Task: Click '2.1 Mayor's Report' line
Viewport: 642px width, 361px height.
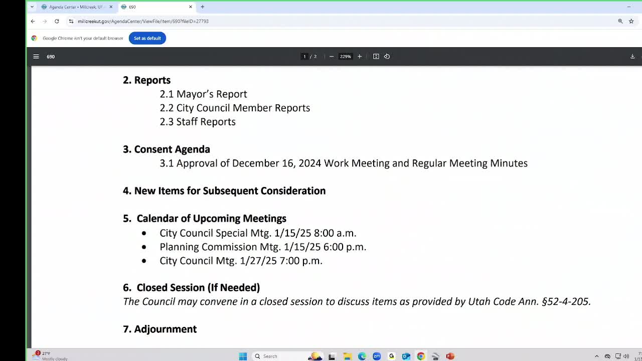Action: (x=203, y=94)
